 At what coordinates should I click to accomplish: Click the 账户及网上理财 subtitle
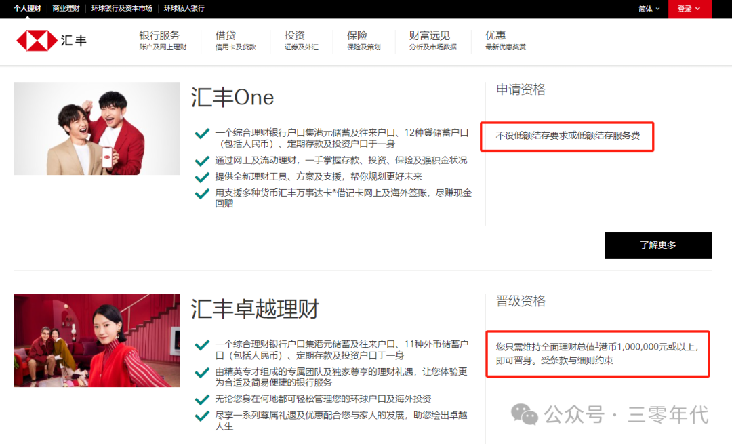163,47
